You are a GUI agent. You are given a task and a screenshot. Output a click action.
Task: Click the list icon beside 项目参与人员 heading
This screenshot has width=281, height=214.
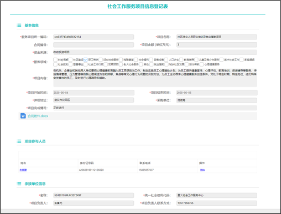pyautogui.click(x=19, y=141)
